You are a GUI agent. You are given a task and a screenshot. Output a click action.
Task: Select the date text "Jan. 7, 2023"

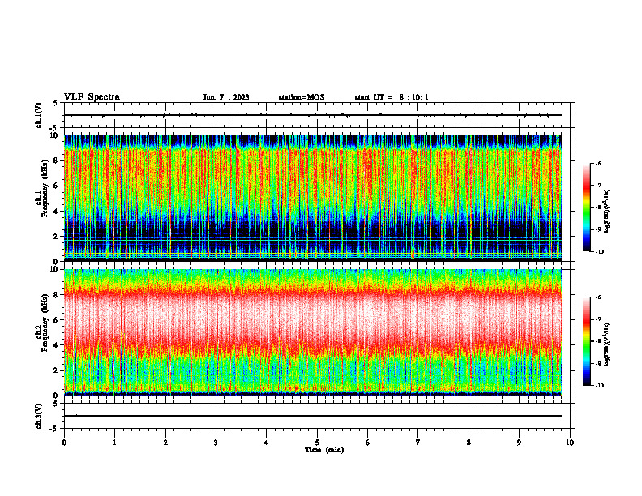(x=226, y=97)
